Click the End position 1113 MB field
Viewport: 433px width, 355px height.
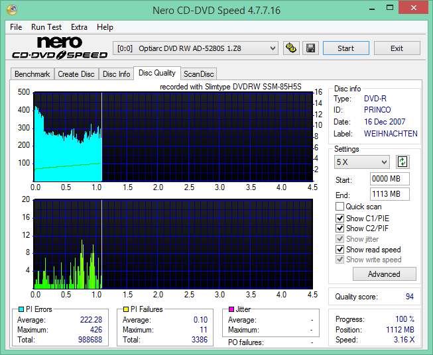(389, 194)
